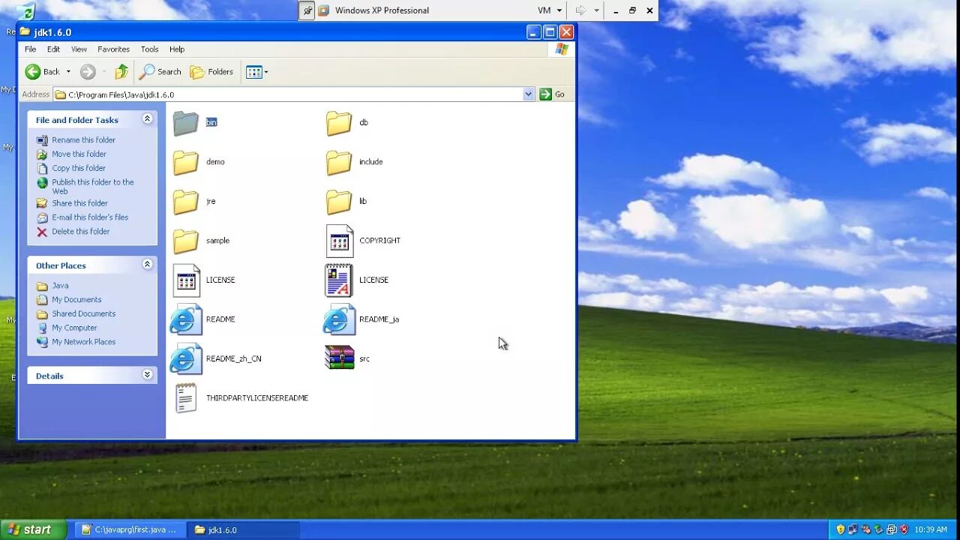Click Publish this folder to the Web
Viewport: 960px width, 540px height.
[x=92, y=187]
